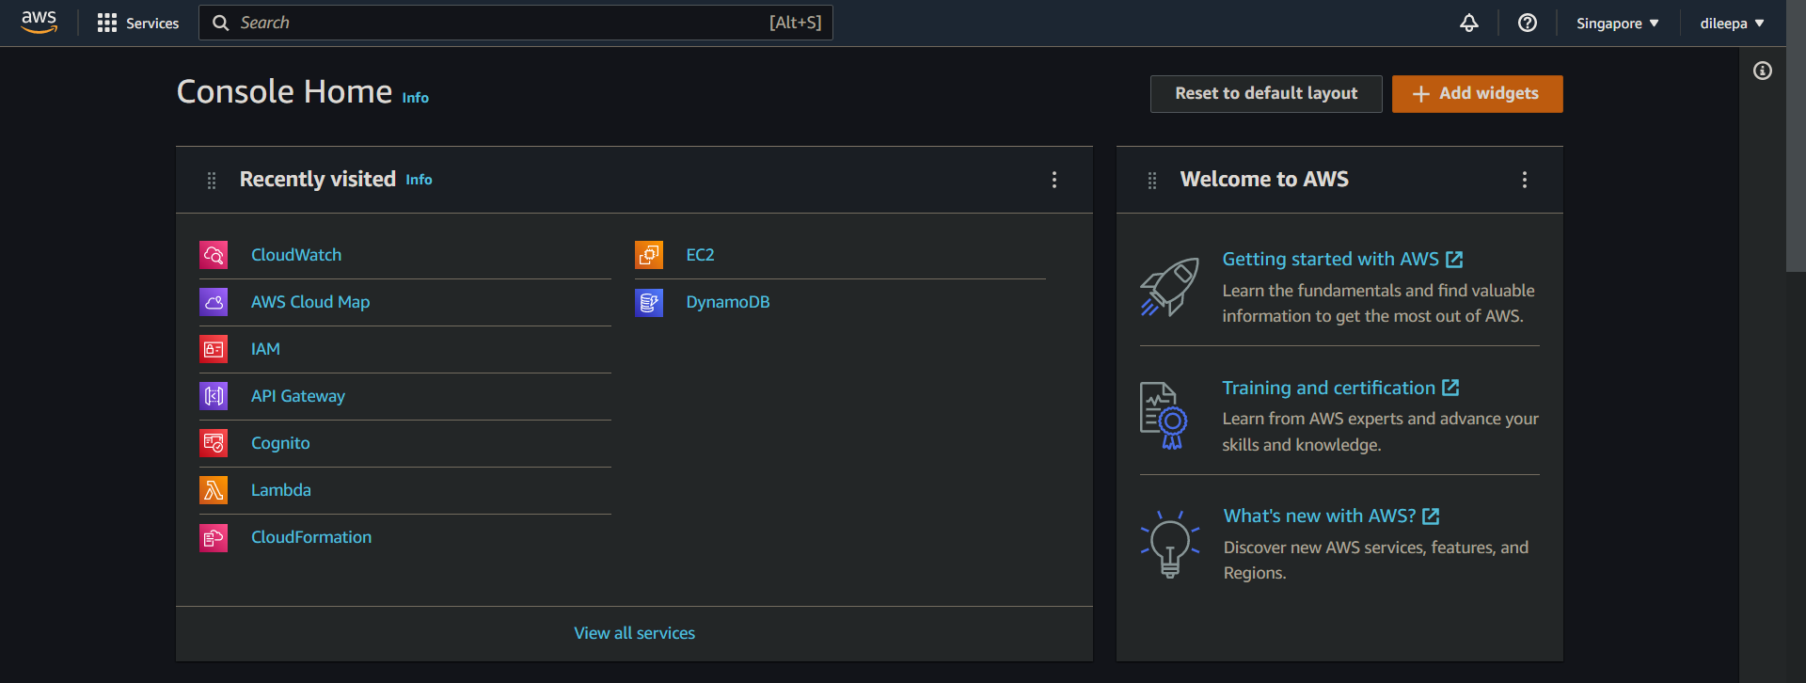Open the Singapore region dropdown
The width and height of the screenshot is (1806, 683).
point(1618,24)
